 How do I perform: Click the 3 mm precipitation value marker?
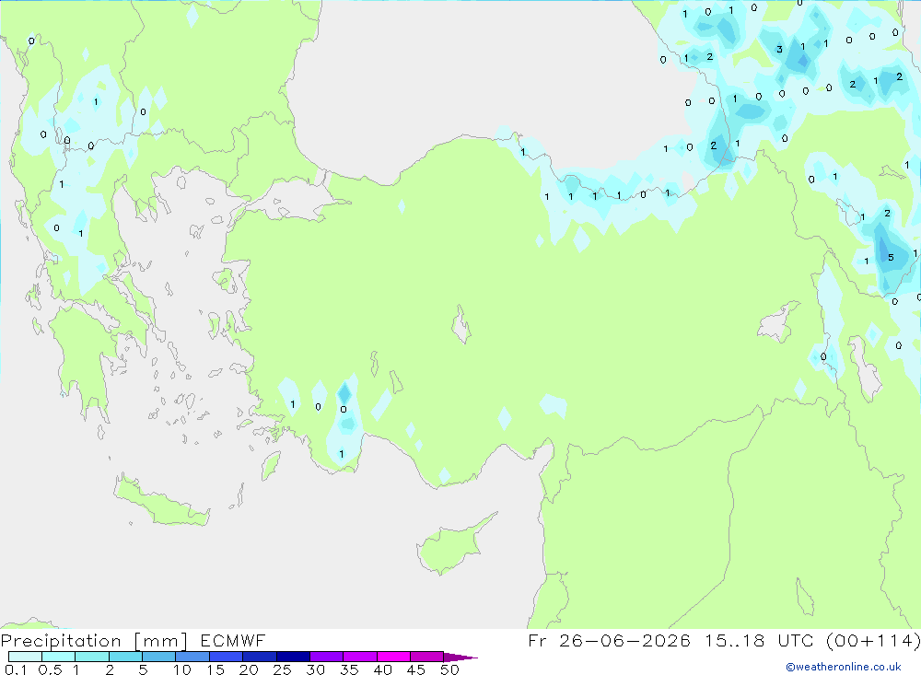click(779, 50)
